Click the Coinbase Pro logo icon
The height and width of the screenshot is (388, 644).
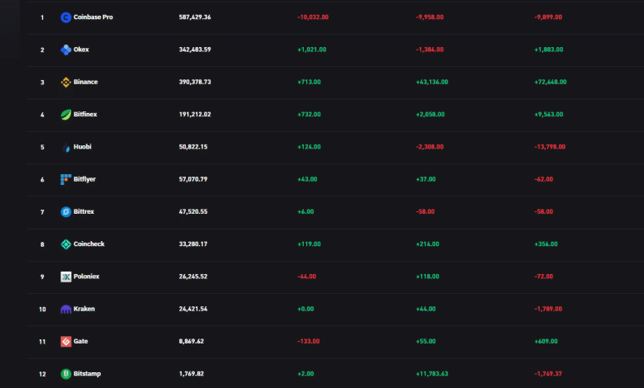point(66,17)
